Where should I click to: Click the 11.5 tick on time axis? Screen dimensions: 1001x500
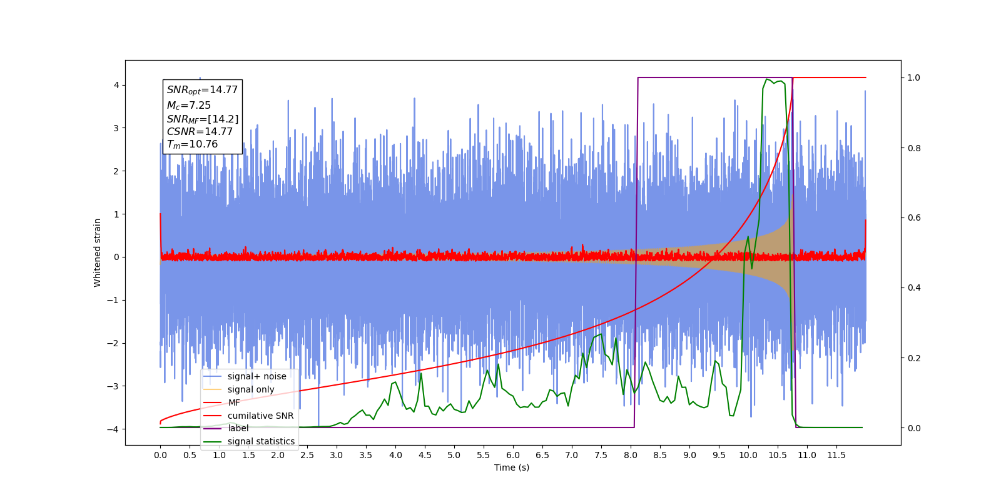tap(836, 455)
